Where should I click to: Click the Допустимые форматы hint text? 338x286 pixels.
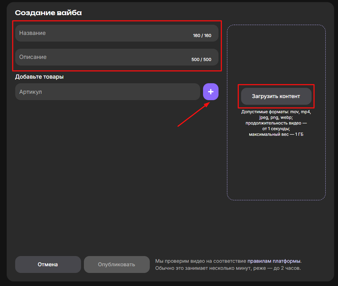pyautogui.click(x=276, y=112)
